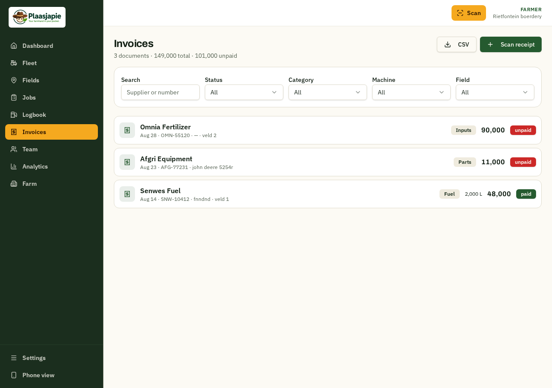Click the orange Scan button
This screenshot has height=388, width=552.
pos(469,13)
